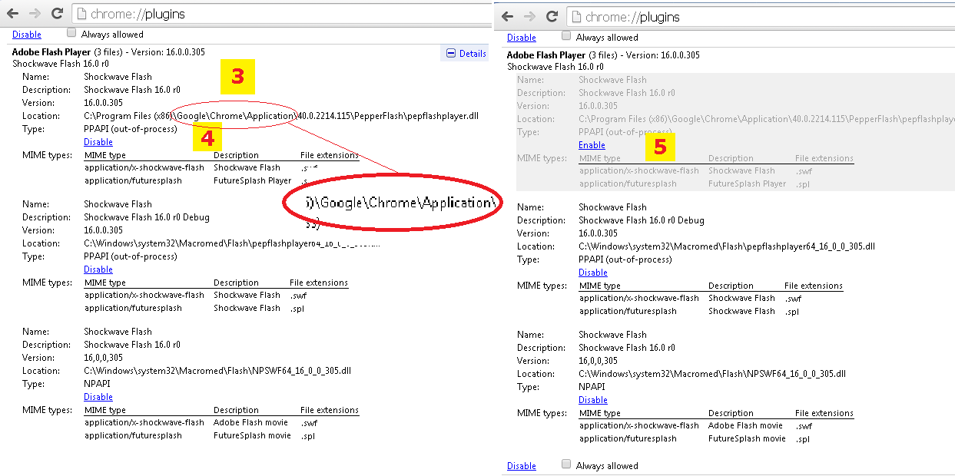955x476 pixels.
Task: Go back in the left Chrome window
Action: coord(12,13)
